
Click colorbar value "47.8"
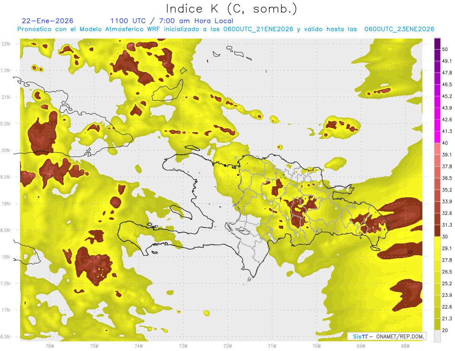click(x=447, y=73)
